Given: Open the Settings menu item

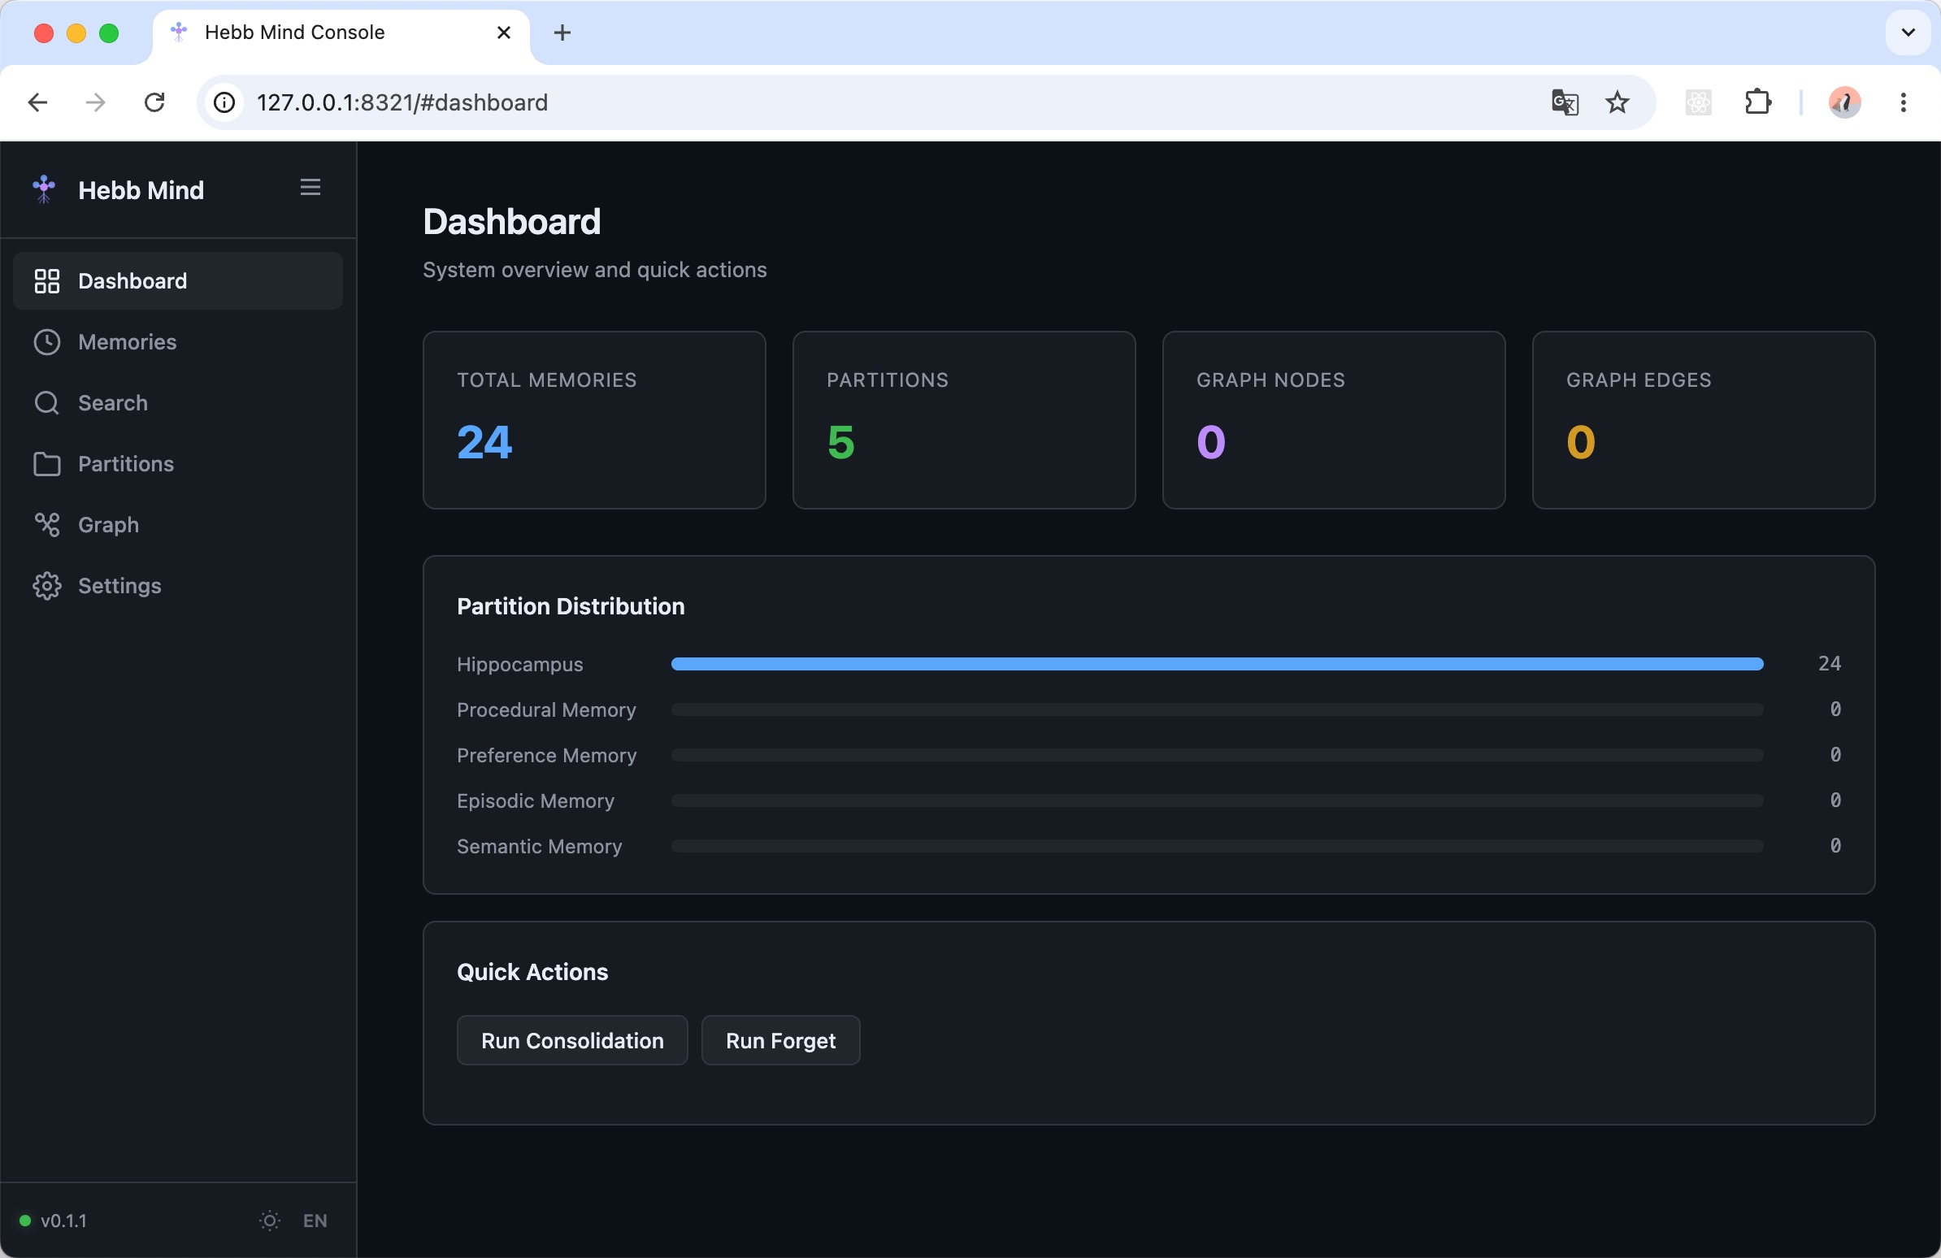Looking at the screenshot, I should pyautogui.click(x=178, y=586).
